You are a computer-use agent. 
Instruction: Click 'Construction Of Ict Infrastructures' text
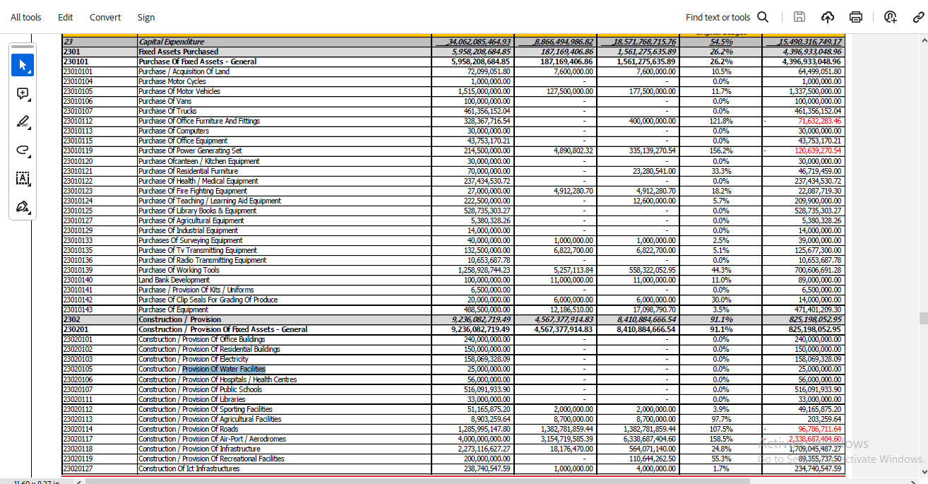coord(189,468)
